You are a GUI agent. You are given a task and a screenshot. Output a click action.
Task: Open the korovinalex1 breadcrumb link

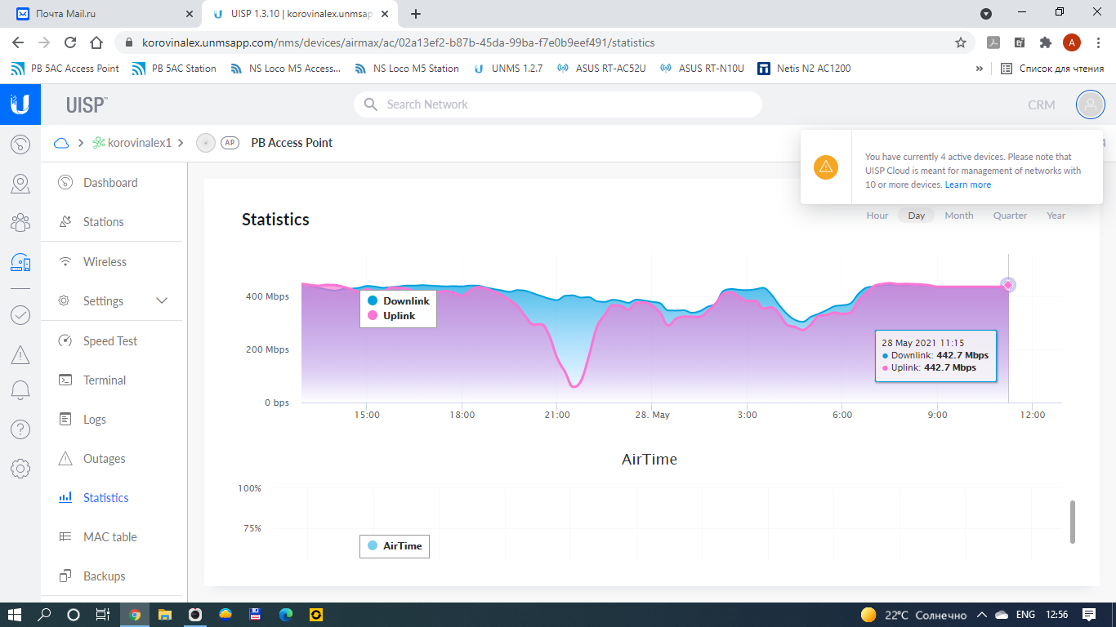140,143
